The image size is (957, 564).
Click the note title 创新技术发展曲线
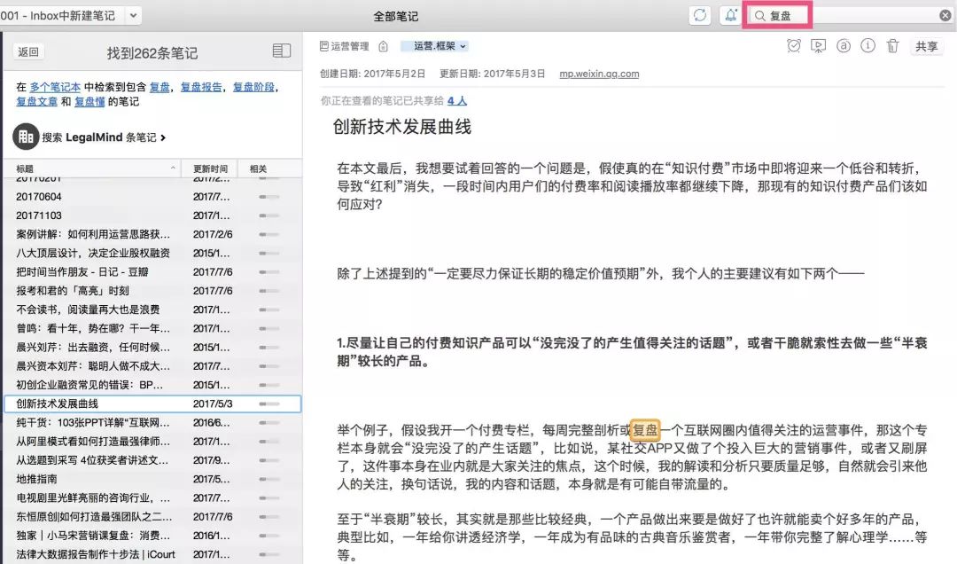coord(401,127)
